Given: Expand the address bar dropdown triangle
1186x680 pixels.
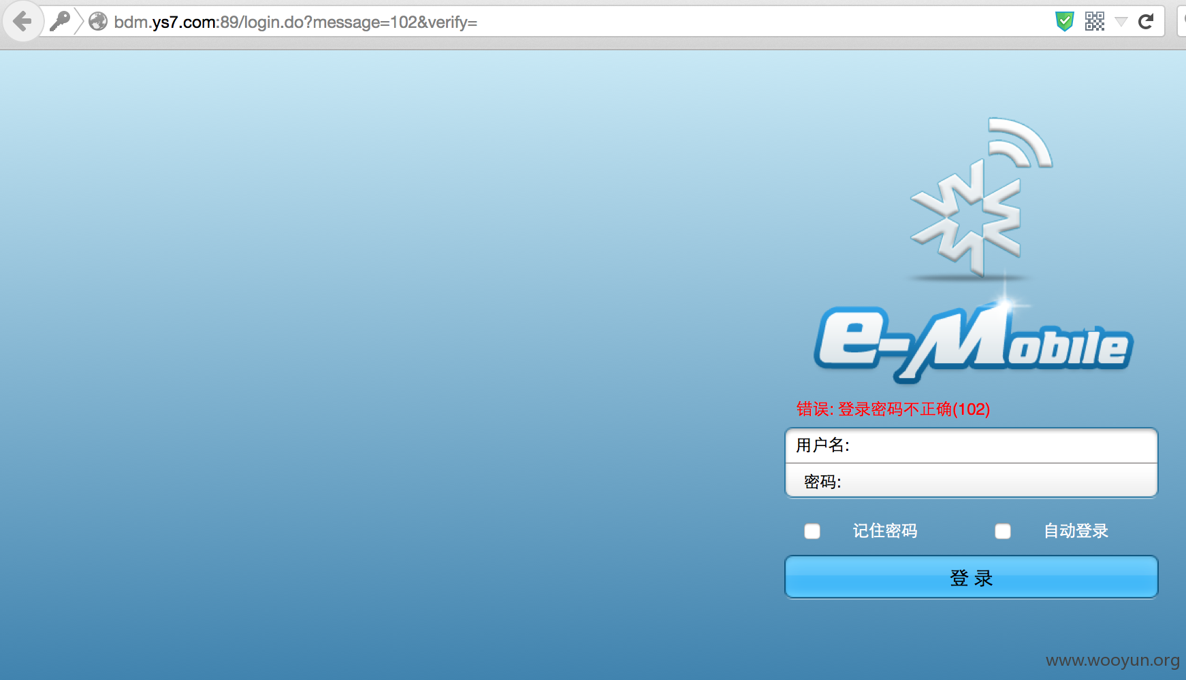Looking at the screenshot, I should click(1121, 22).
